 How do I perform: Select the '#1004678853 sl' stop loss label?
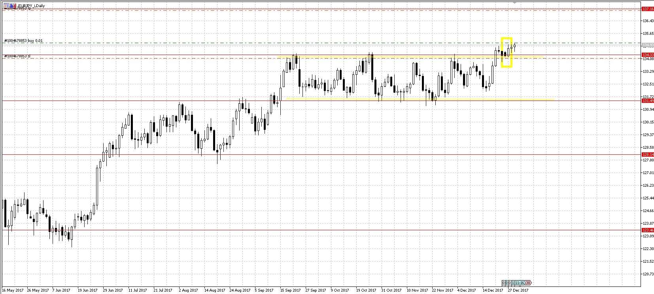click(17, 56)
